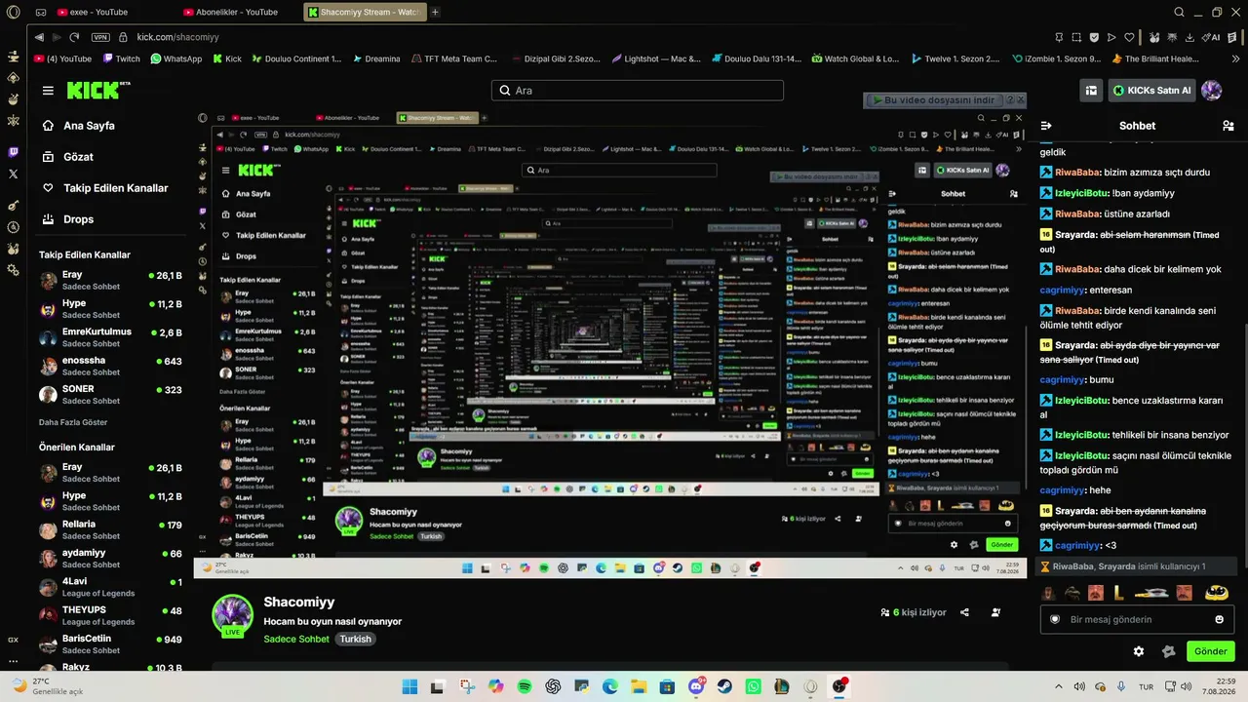Send the chat message with Gönder
This screenshot has height=702, width=1248.
pyautogui.click(x=1210, y=651)
